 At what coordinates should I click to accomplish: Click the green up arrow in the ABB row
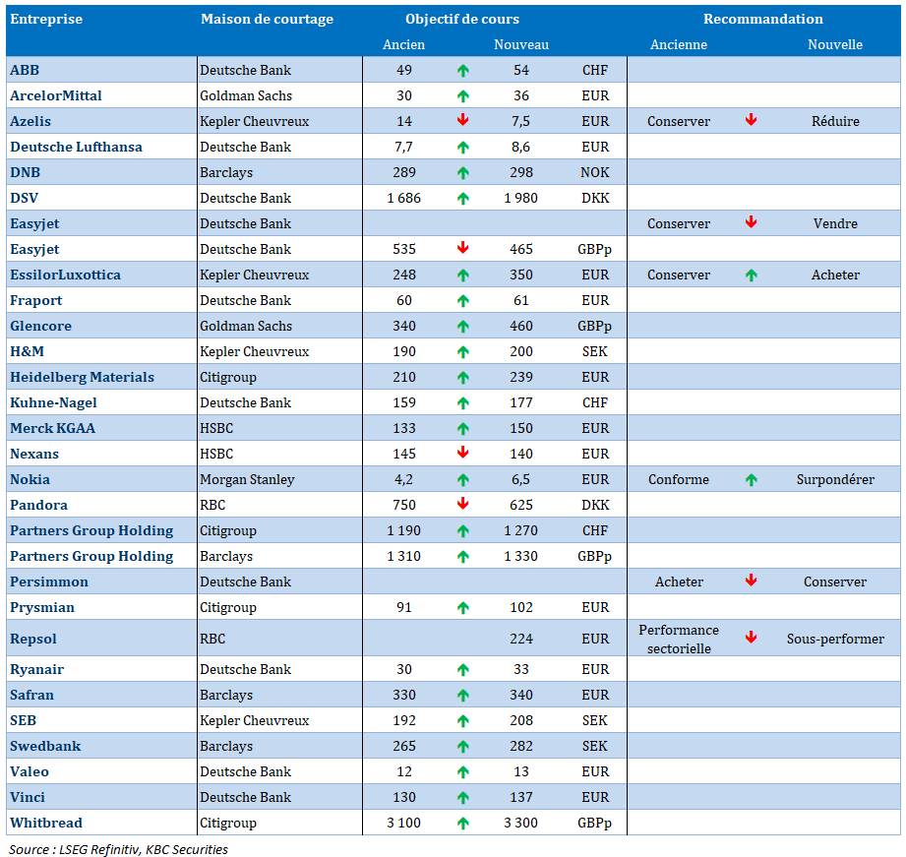coord(462,70)
